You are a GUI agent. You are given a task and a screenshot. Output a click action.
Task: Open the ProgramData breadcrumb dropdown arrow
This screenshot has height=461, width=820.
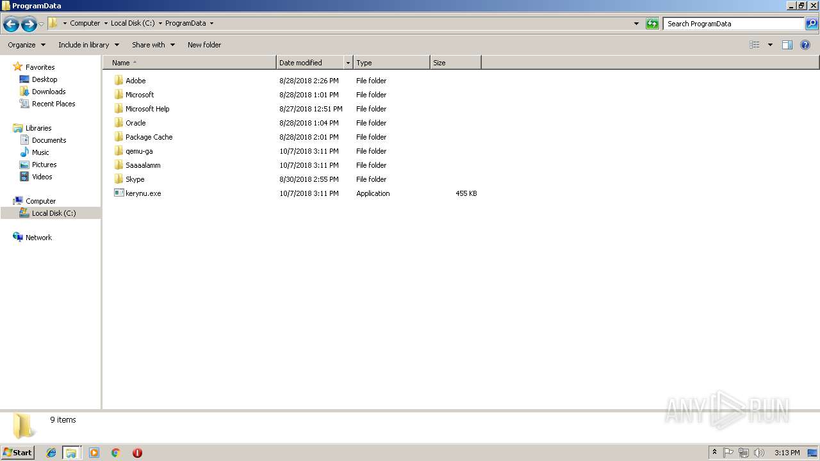coord(211,24)
